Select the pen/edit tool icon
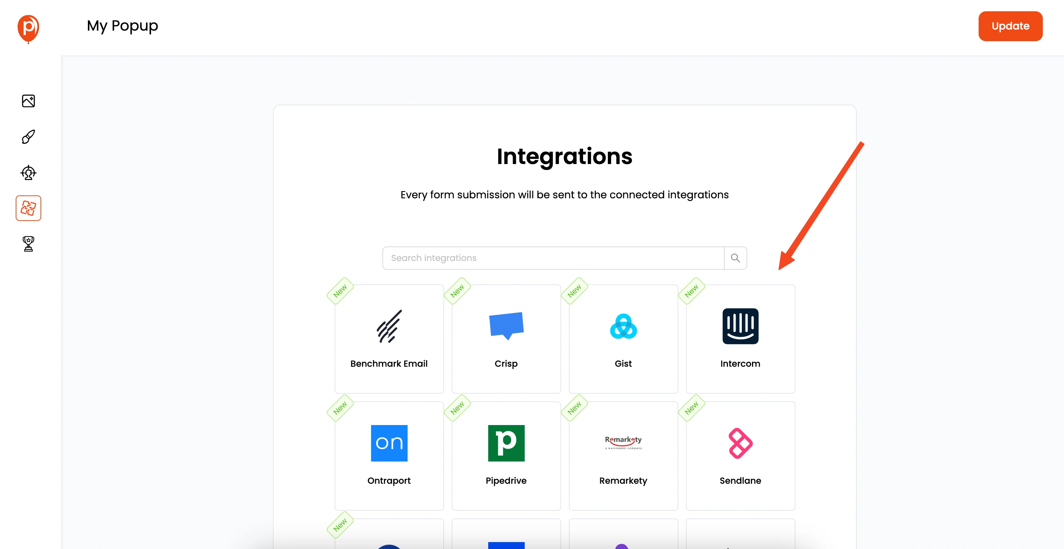 [28, 136]
